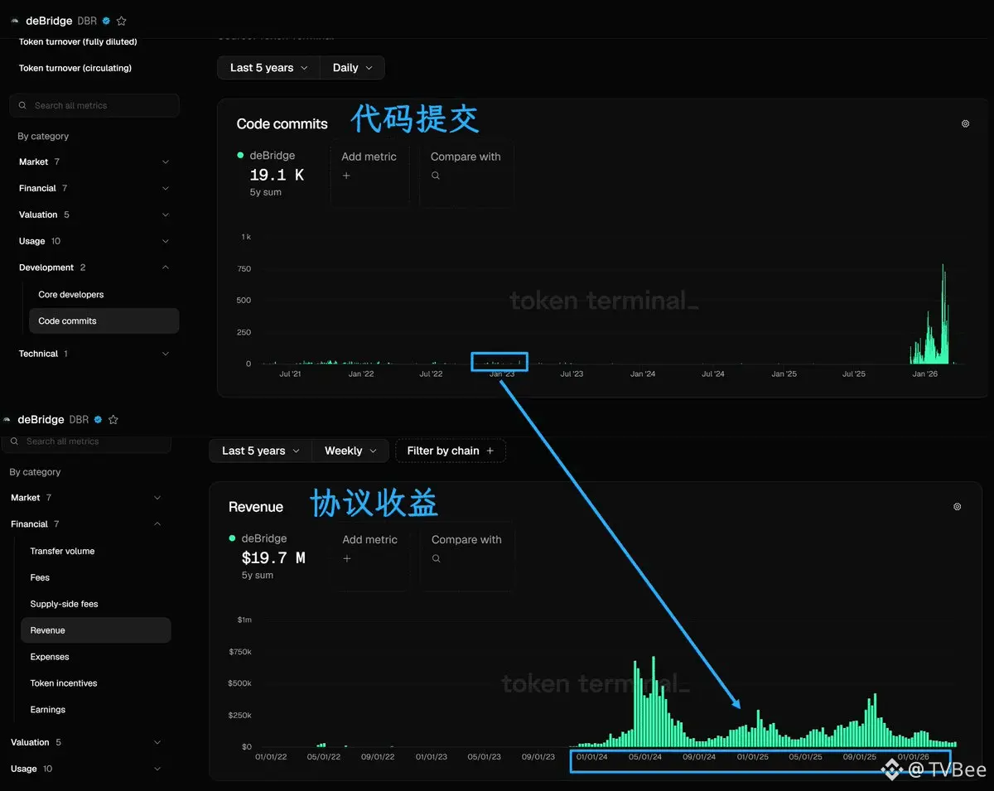Viewport: 994px width, 791px height.
Task: Open settings gear on Code commits chart
Action: click(965, 123)
